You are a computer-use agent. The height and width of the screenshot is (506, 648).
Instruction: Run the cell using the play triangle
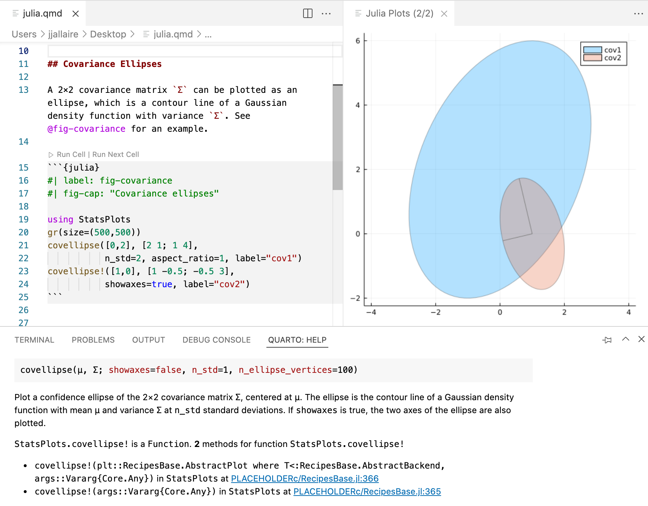(51, 154)
